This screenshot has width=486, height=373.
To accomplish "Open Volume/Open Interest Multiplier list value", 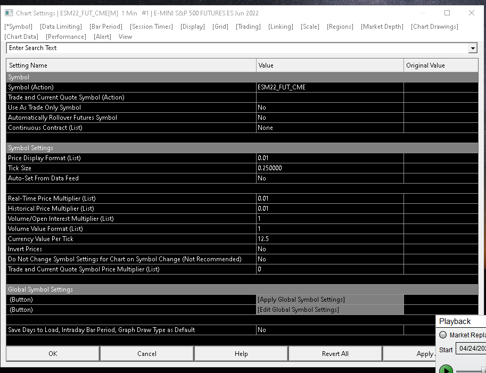I will click(330, 219).
